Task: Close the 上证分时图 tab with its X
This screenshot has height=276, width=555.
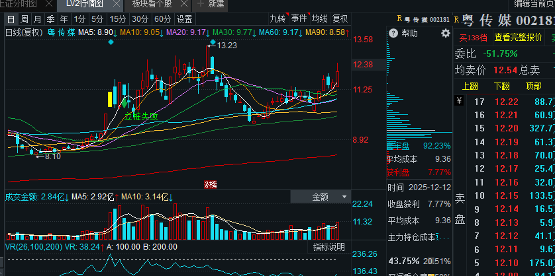Action: 49,4
